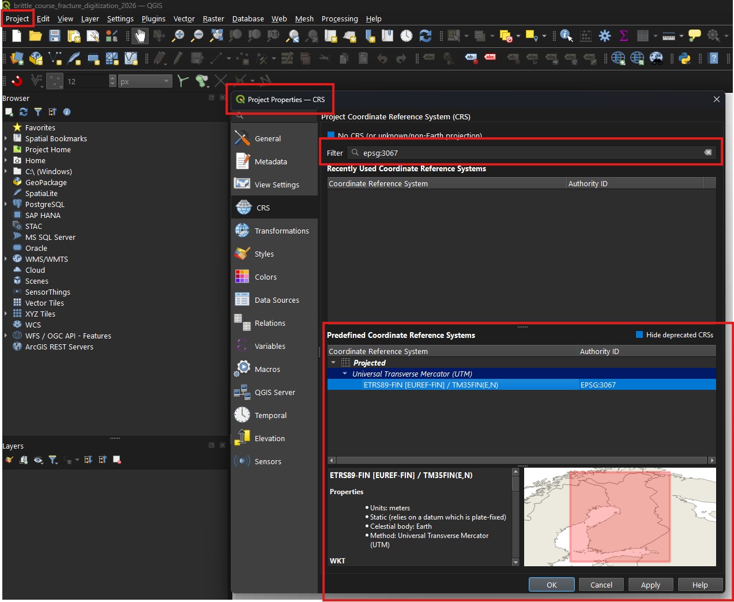Click the Apply button
Viewport: 734px width, 602px height.
650,585
